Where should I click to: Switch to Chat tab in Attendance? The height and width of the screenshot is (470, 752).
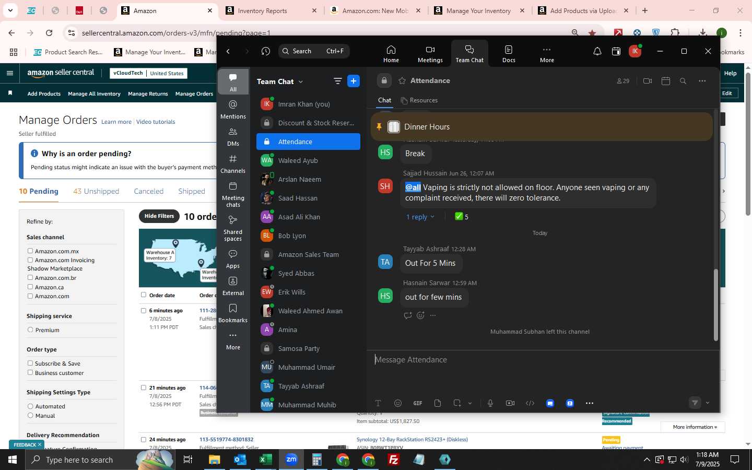(385, 100)
